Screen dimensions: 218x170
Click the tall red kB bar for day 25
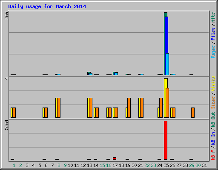click(x=166, y=140)
